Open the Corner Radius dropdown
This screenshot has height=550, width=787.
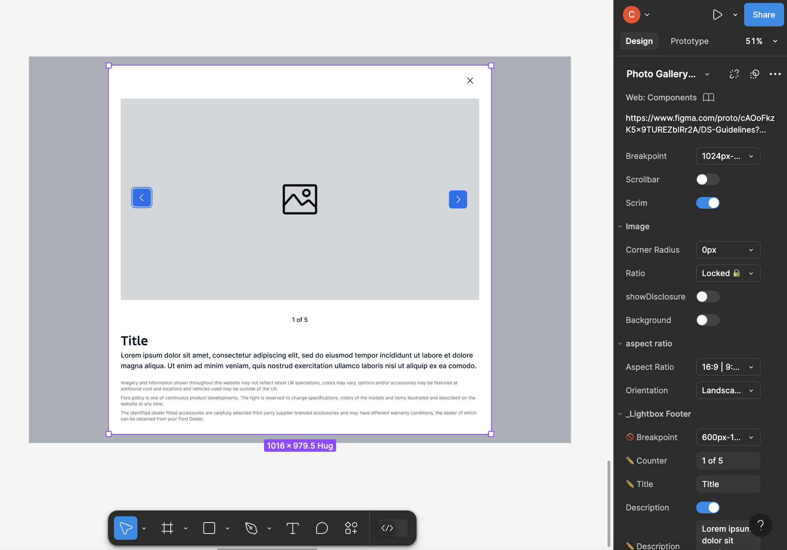coord(728,250)
